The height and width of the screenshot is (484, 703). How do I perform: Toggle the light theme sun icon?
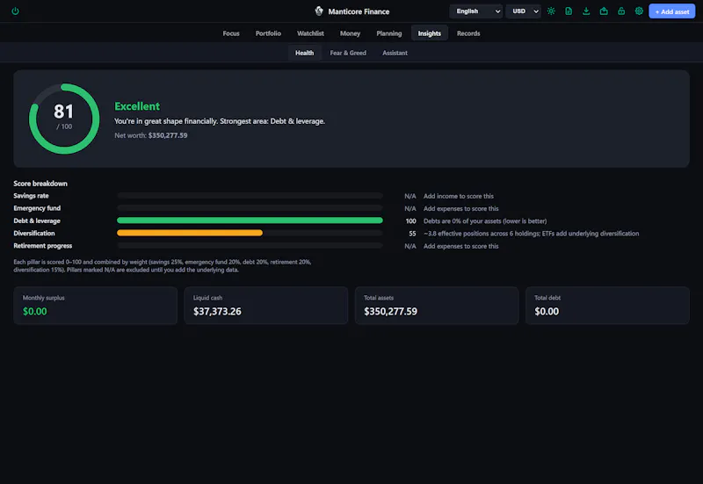[x=551, y=11]
